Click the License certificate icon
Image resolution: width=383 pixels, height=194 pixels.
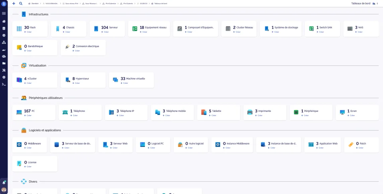(x=19, y=164)
